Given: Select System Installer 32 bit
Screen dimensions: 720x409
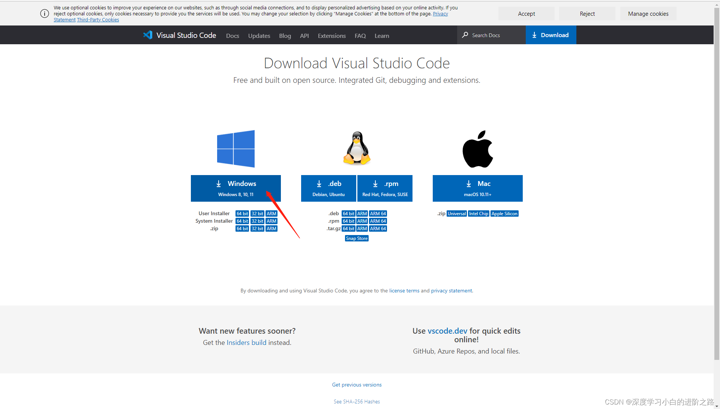Looking at the screenshot, I should point(257,221).
